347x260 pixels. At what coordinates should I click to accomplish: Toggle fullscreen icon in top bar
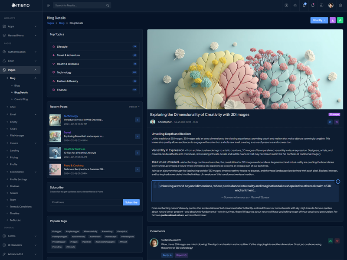[321, 6]
